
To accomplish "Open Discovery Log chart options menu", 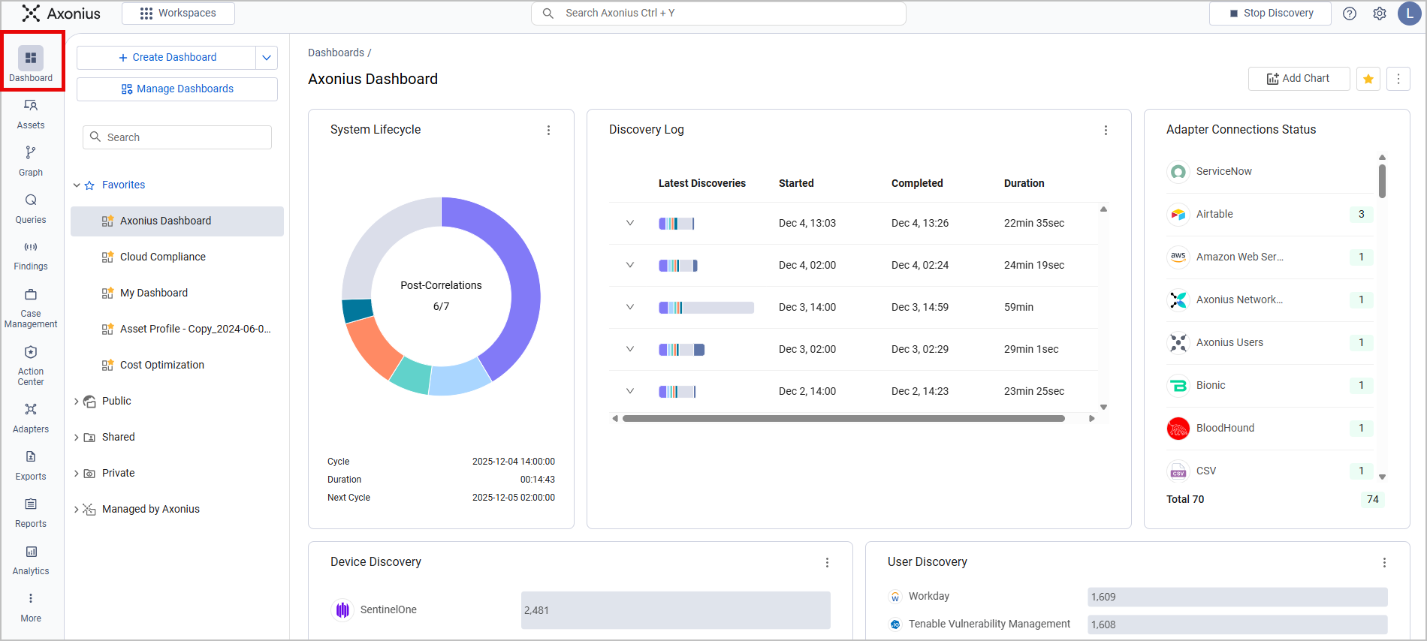I will coord(1106,131).
